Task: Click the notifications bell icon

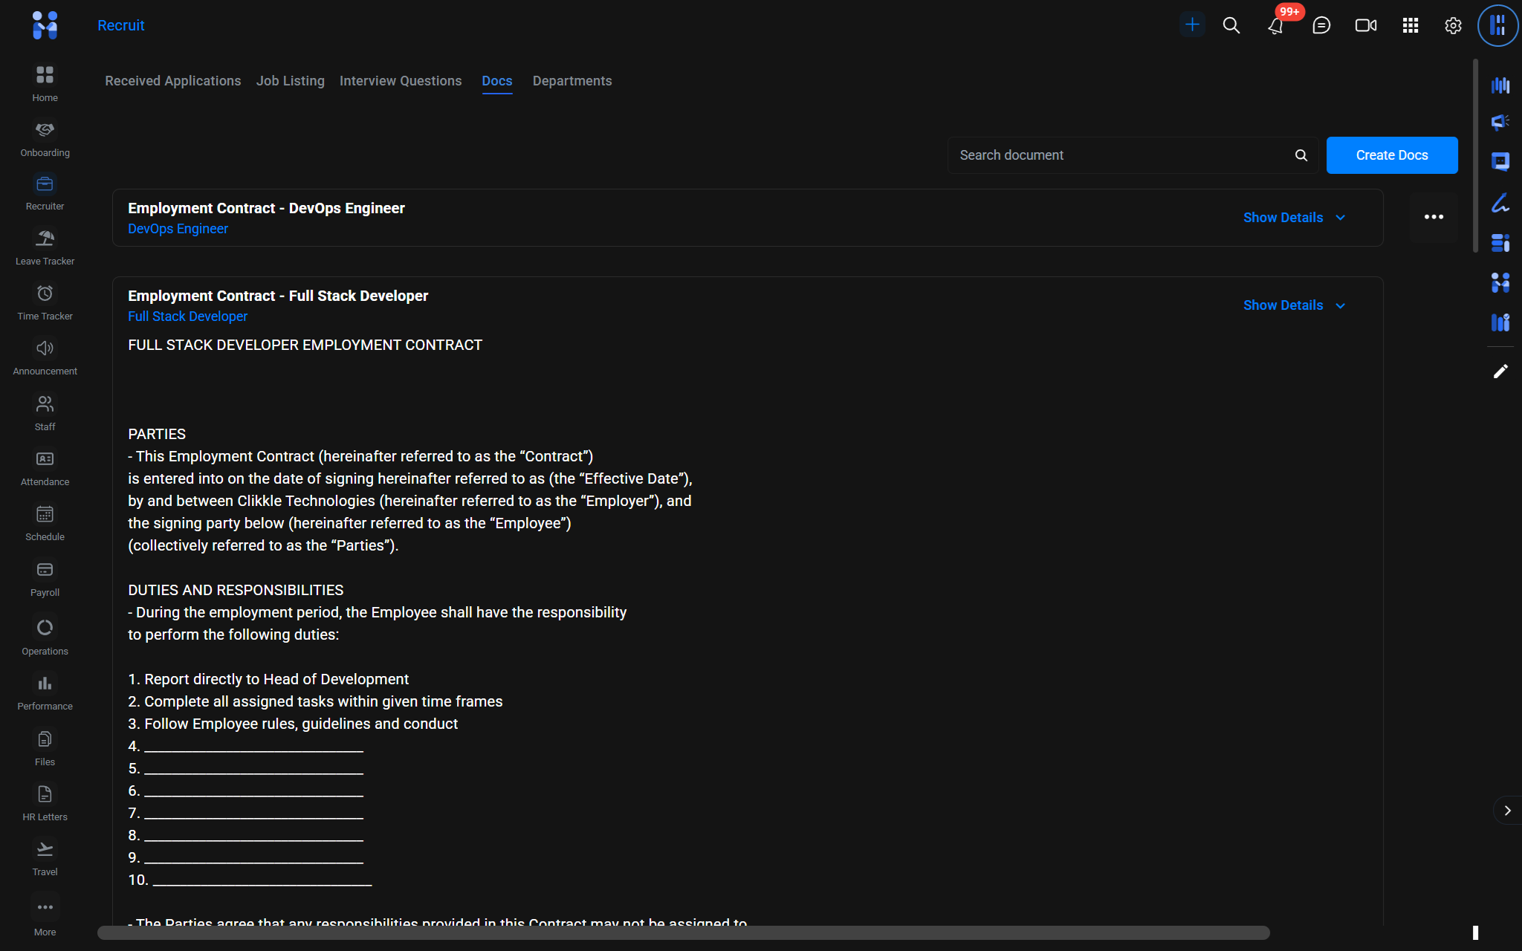Action: click(1275, 26)
